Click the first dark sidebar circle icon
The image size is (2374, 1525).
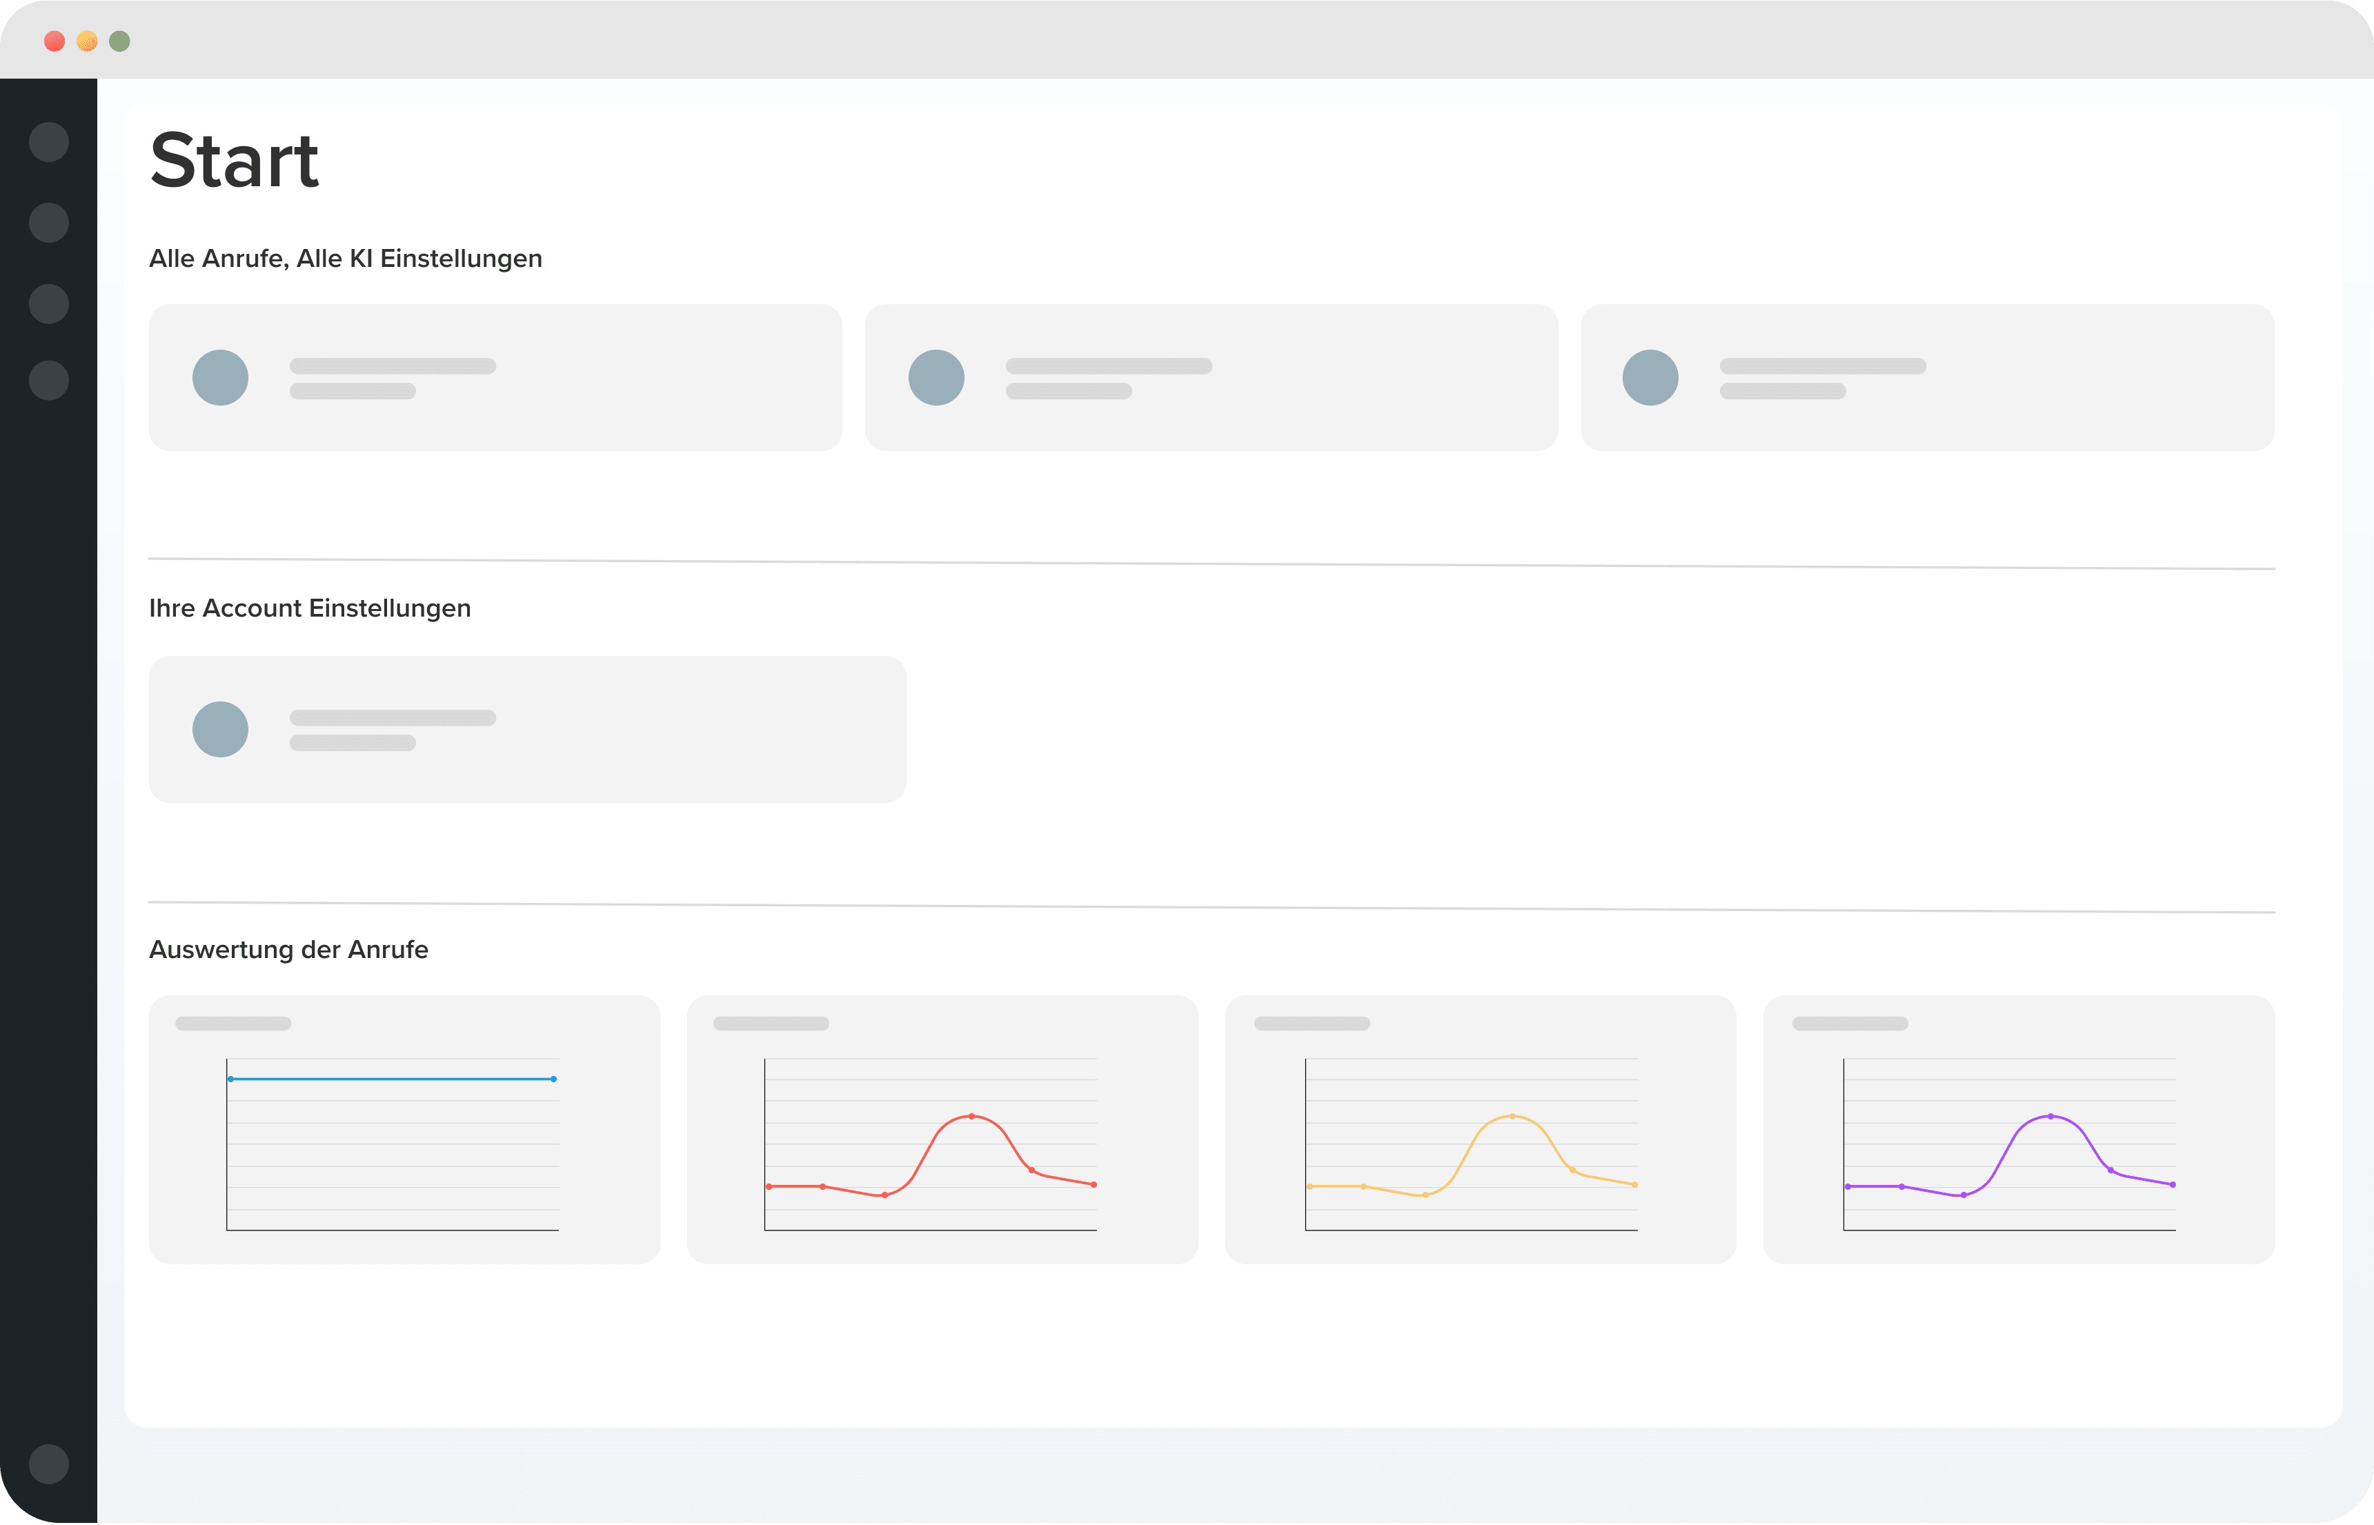tap(48, 141)
